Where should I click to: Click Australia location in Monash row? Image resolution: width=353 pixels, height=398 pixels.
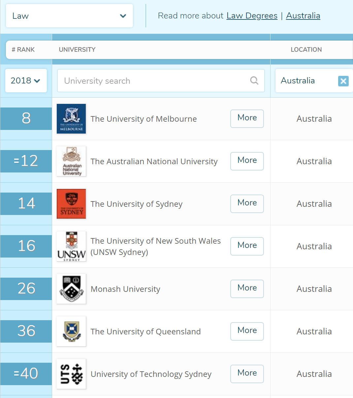click(x=314, y=289)
